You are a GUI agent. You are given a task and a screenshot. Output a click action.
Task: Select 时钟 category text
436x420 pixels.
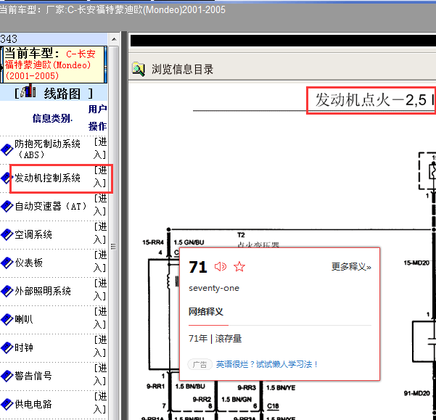(24, 347)
